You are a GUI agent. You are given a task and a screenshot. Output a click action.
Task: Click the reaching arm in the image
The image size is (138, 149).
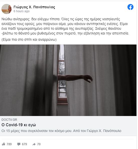tap(75, 78)
